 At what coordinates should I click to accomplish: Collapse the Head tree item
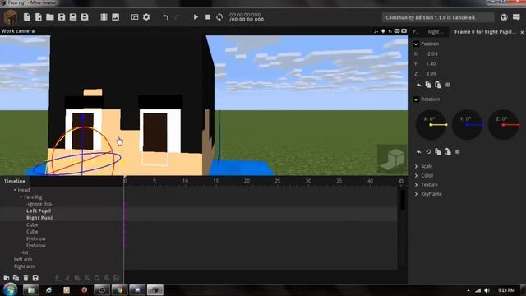(15, 190)
